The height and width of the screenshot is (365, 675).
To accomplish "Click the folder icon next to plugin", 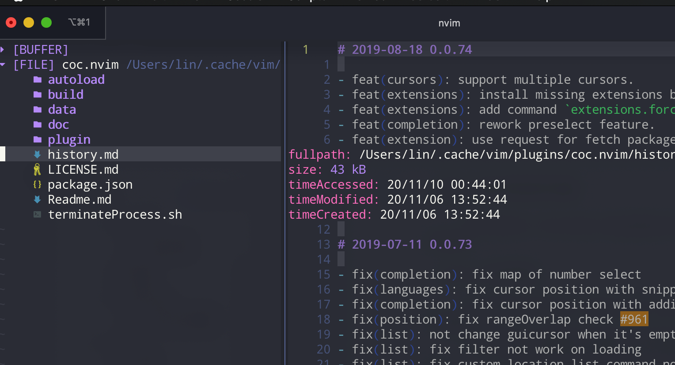I will point(38,139).
